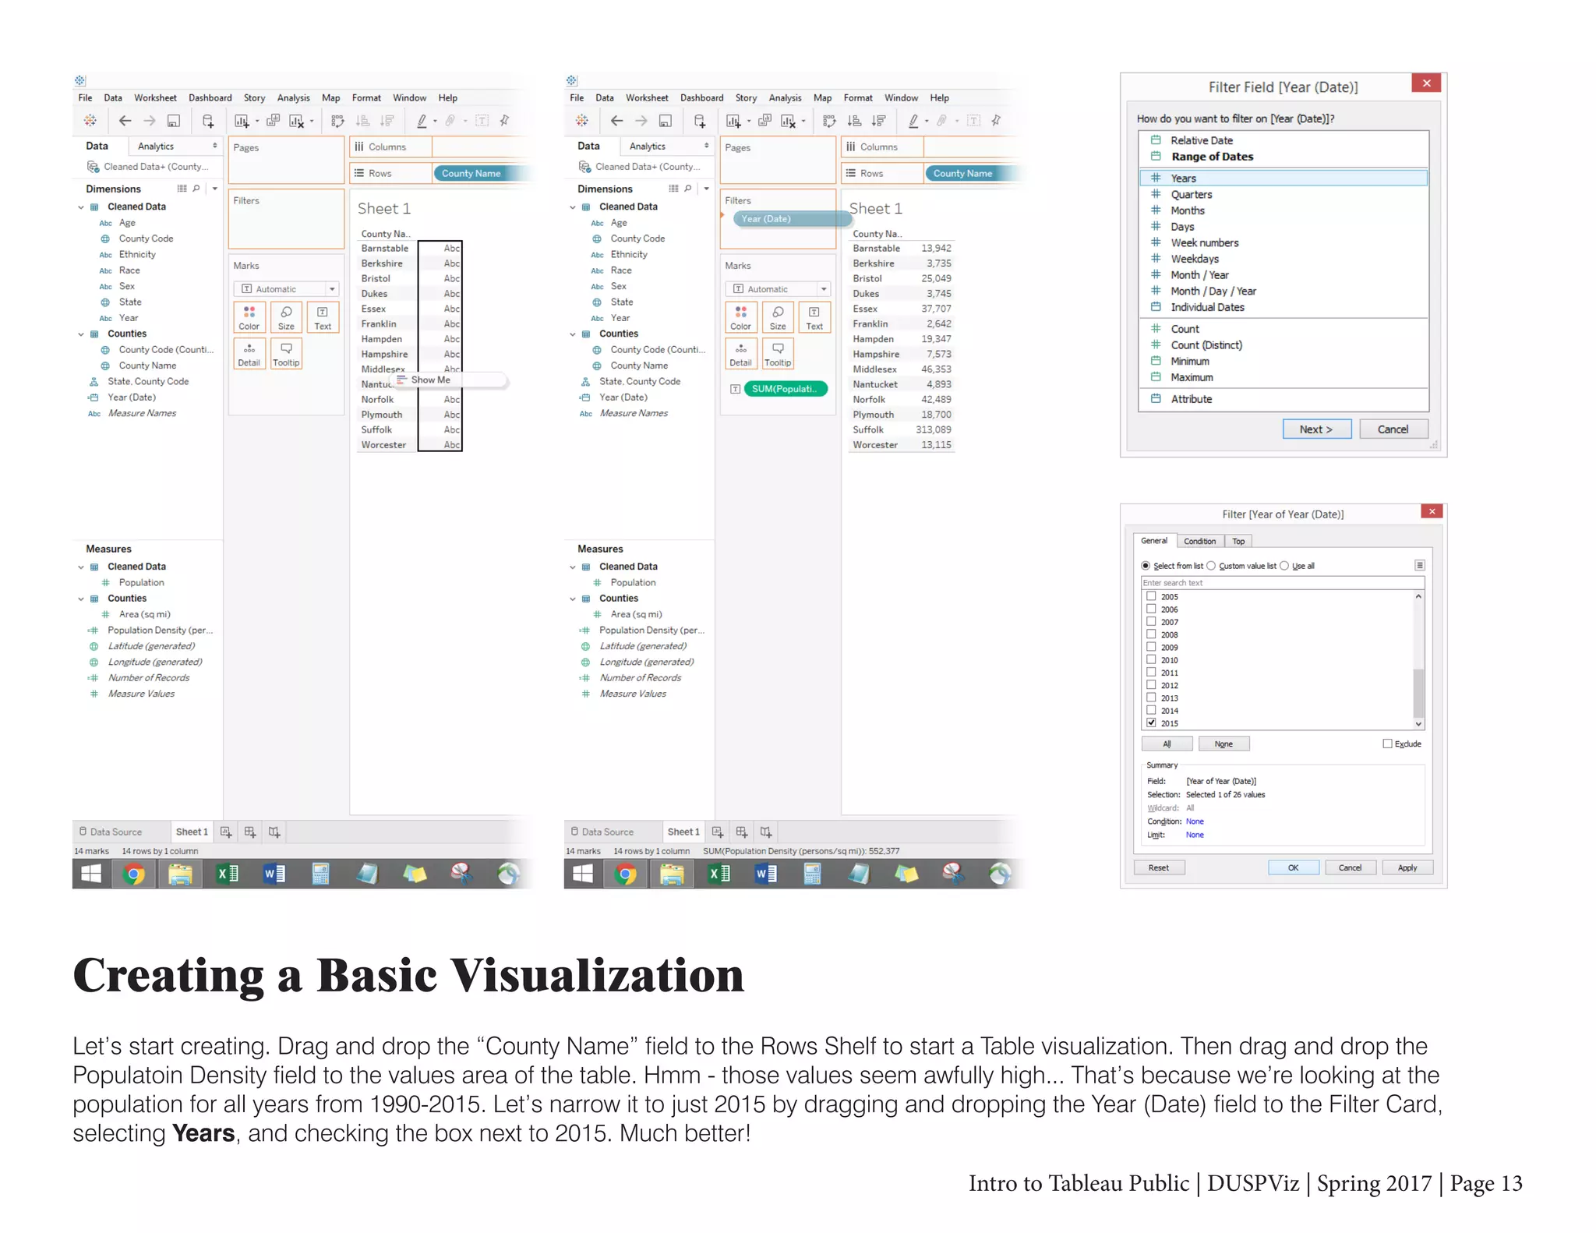Open Worksheet menu in left Tableau window
Image resolution: width=1596 pixels, height=1233 pixels.
pos(155,98)
